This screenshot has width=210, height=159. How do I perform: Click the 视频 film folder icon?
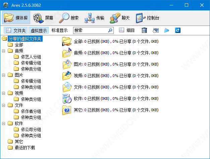tap(67, 76)
